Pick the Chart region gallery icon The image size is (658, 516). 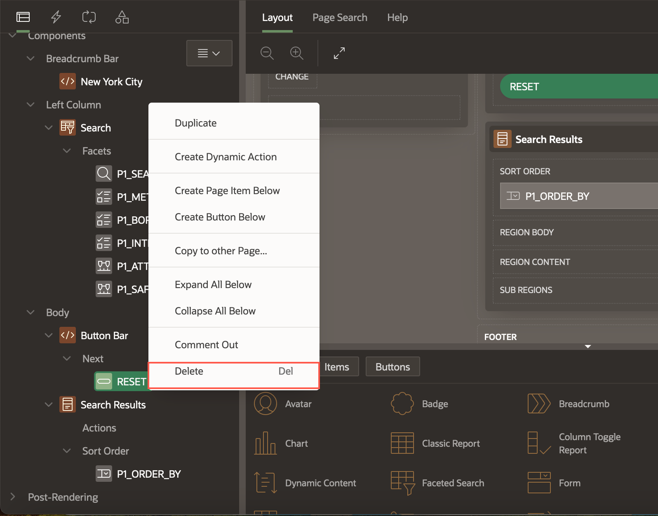tap(266, 443)
